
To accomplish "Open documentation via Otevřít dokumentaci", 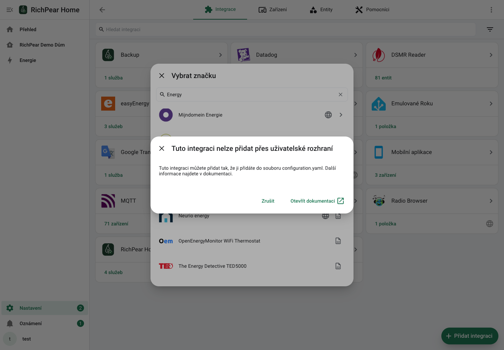I will point(317,201).
